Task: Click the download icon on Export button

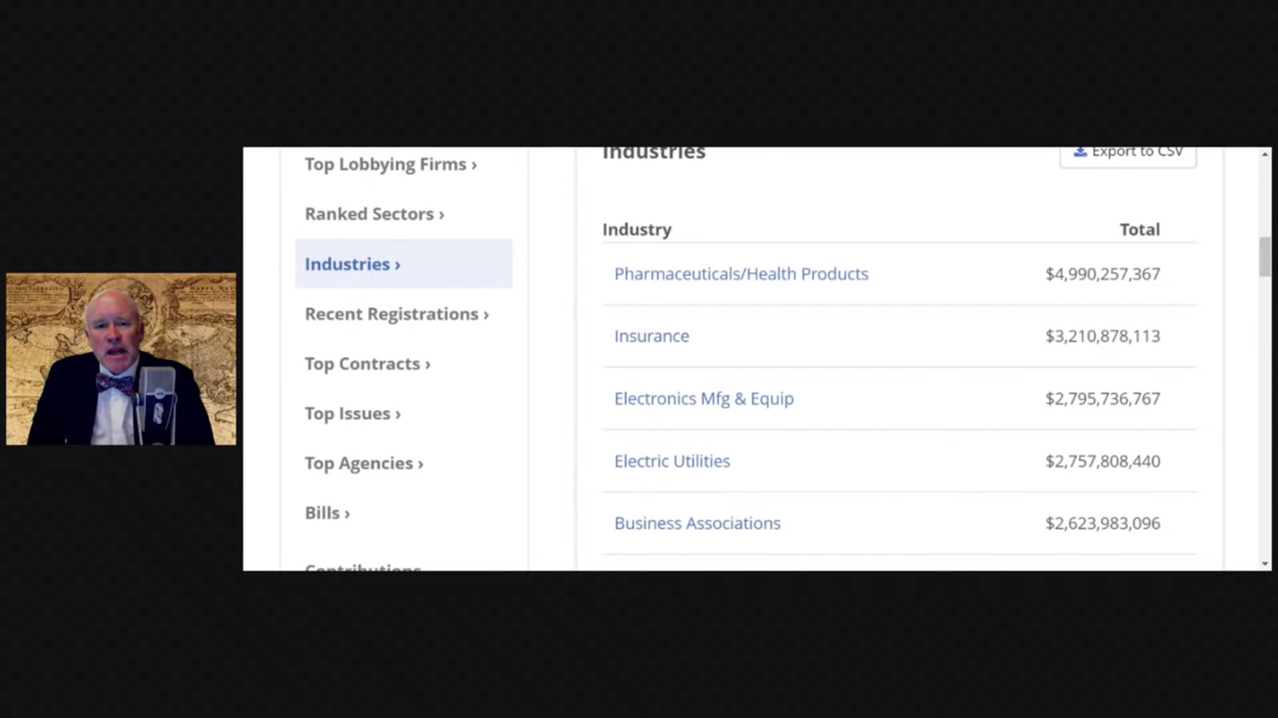Action: point(1080,152)
